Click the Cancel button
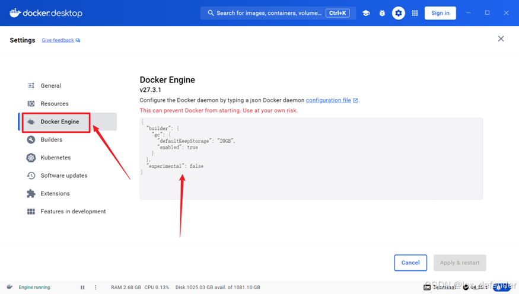 click(x=410, y=263)
